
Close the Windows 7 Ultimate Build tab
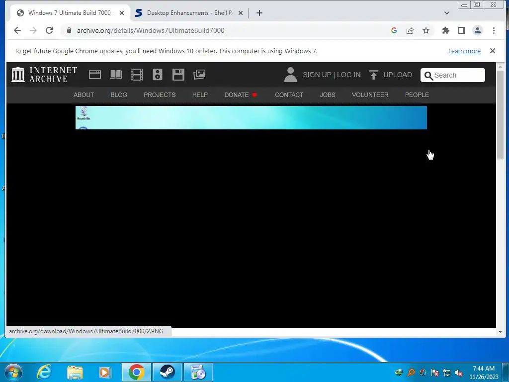pos(122,13)
